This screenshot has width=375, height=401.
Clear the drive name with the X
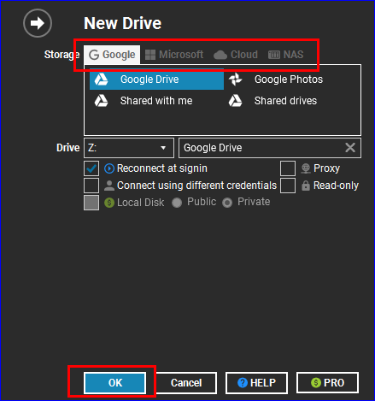click(350, 148)
